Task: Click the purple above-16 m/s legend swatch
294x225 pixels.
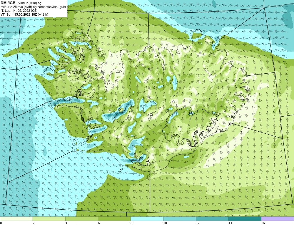Action: [x=278, y=219]
